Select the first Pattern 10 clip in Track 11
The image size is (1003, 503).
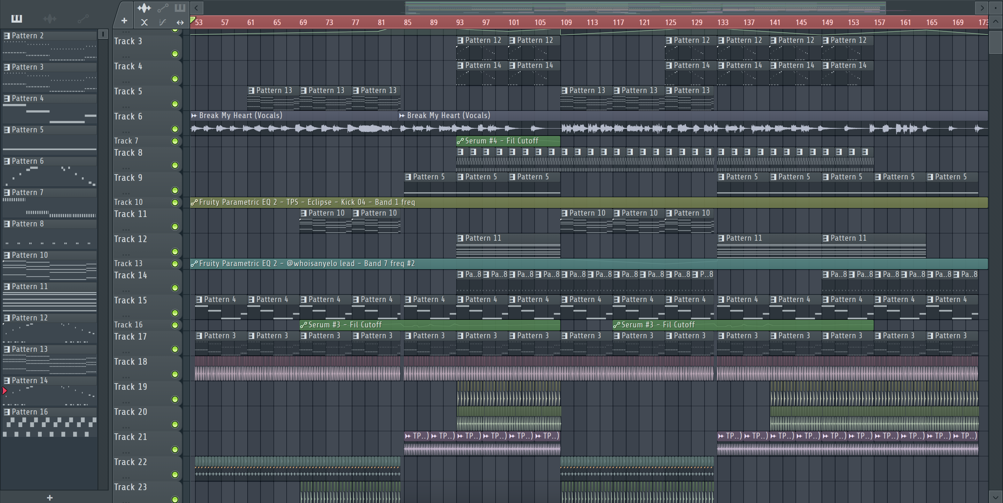click(326, 220)
